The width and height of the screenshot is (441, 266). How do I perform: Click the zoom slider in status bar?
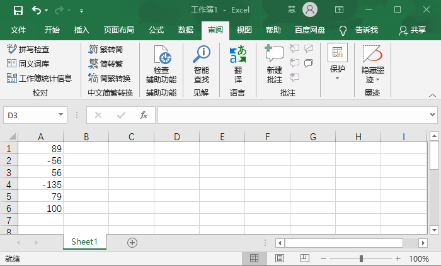(x=361, y=258)
